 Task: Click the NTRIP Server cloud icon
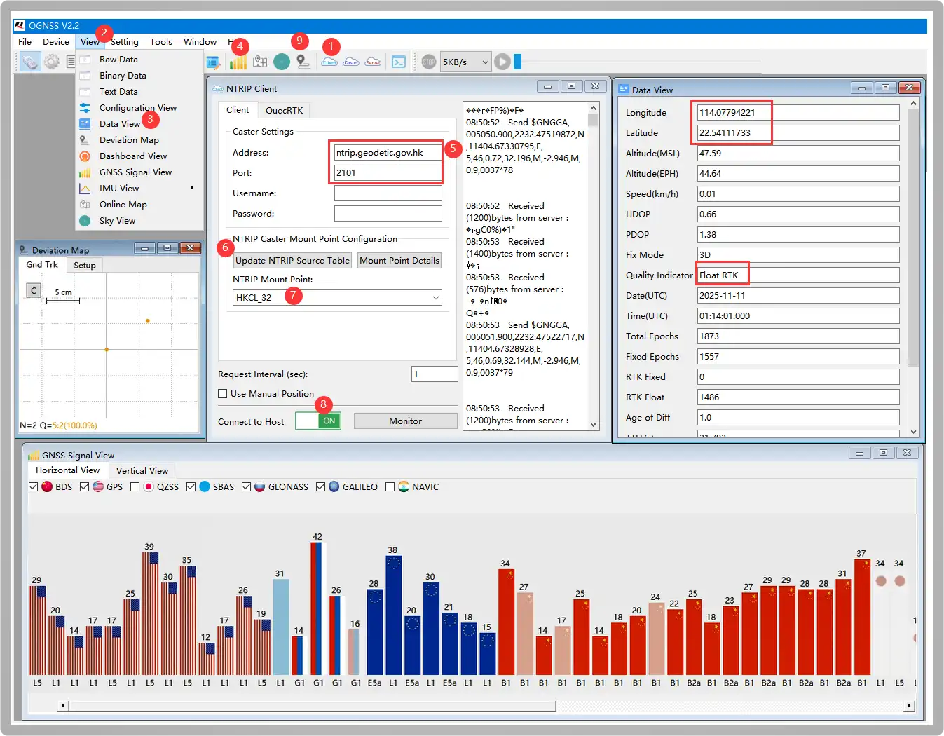(373, 62)
